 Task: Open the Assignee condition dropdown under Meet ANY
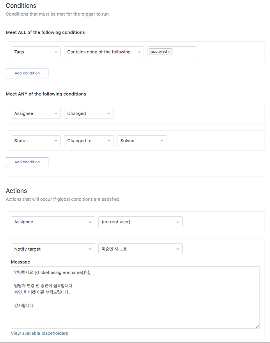tap(36, 113)
